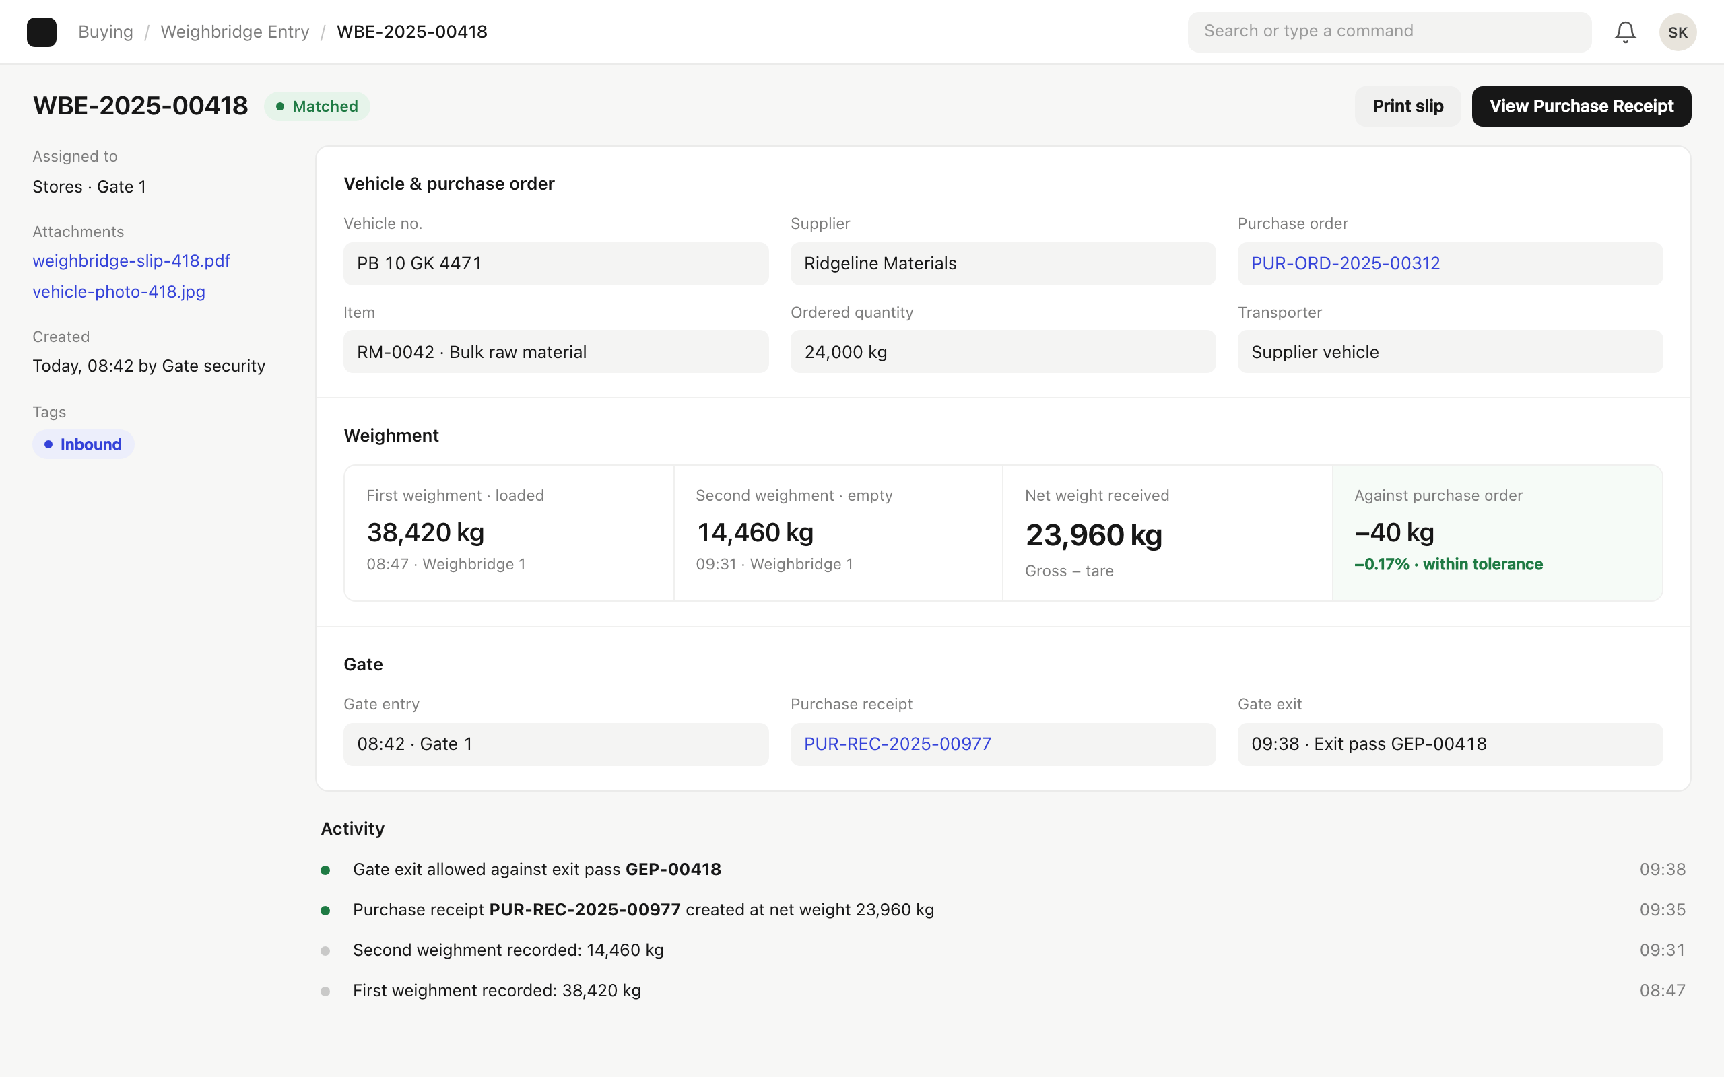This screenshot has width=1724, height=1077.
Task: Click the Inbound tag
Action: (84, 444)
